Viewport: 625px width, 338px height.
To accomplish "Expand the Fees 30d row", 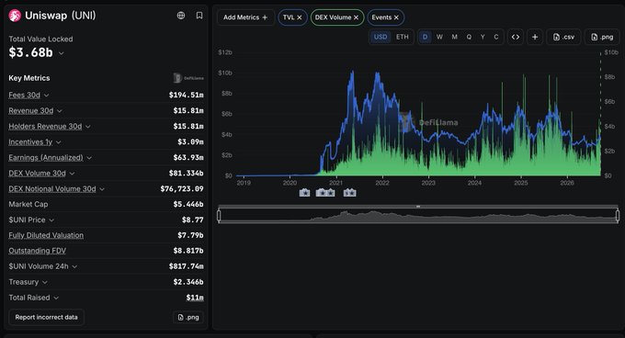I will pyautogui.click(x=47, y=96).
